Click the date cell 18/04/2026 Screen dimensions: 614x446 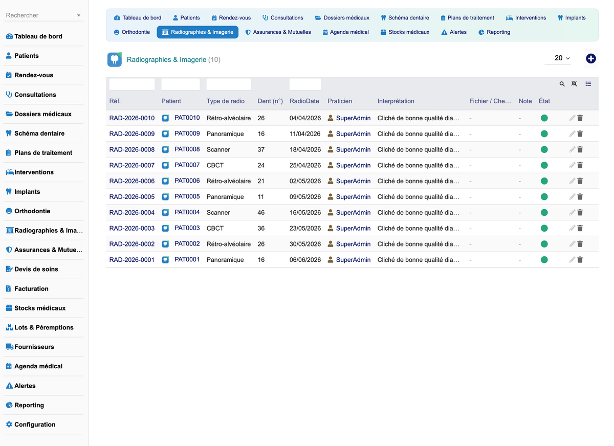point(305,150)
